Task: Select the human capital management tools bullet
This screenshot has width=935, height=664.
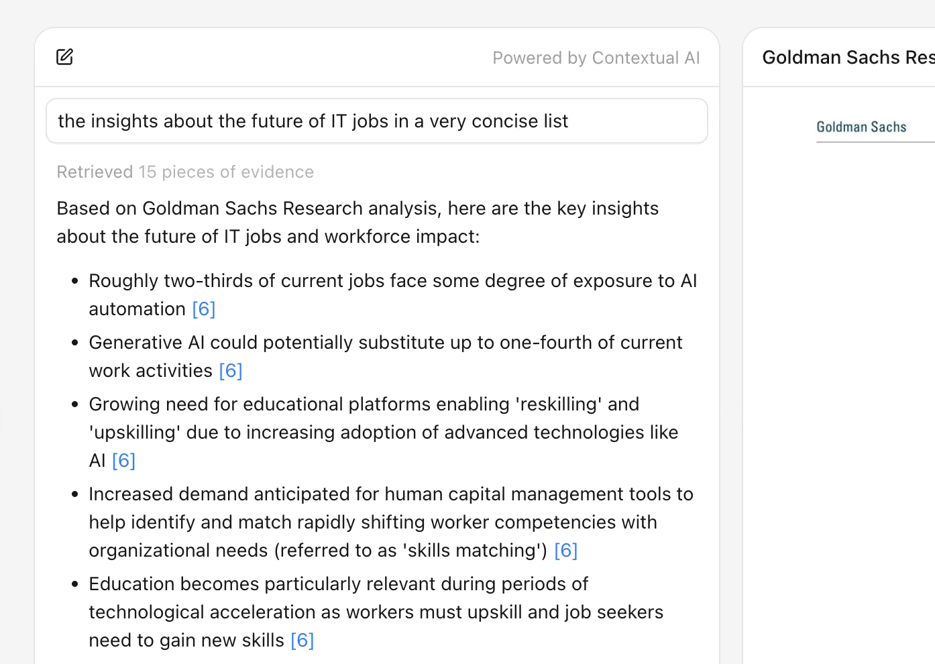Action: point(390,522)
